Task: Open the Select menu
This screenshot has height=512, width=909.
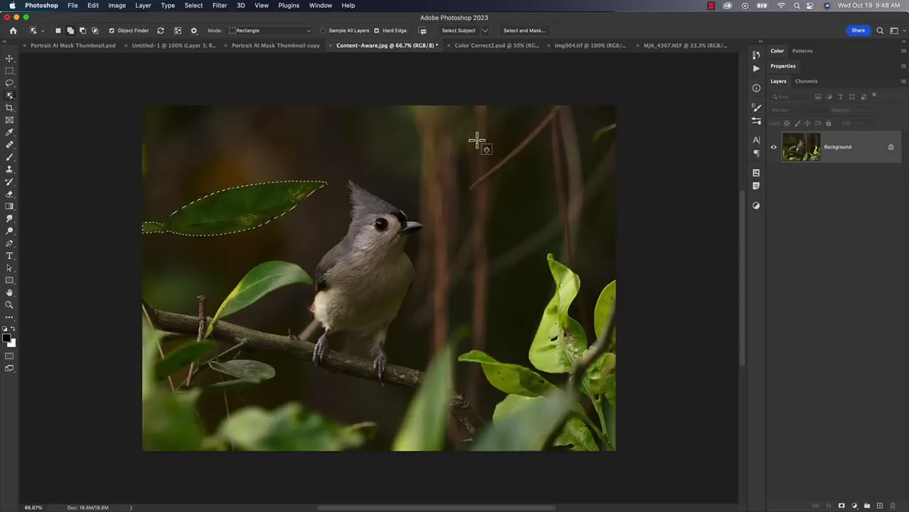Action: pyautogui.click(x=194, y=5)
